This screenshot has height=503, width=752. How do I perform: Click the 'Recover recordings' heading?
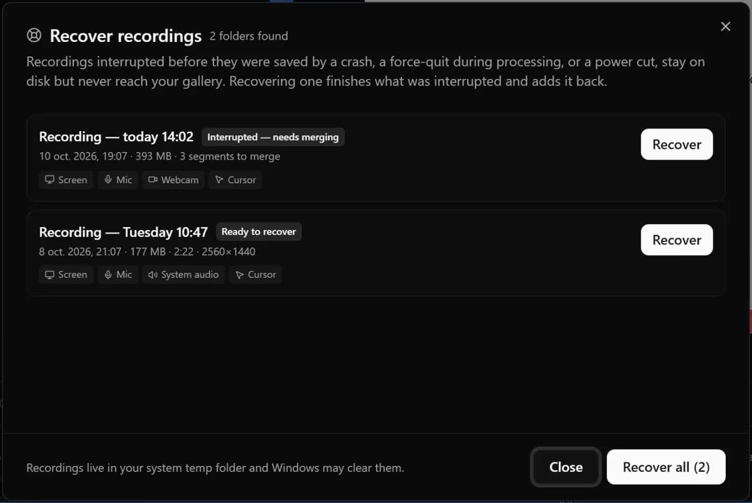click(126, 36)
